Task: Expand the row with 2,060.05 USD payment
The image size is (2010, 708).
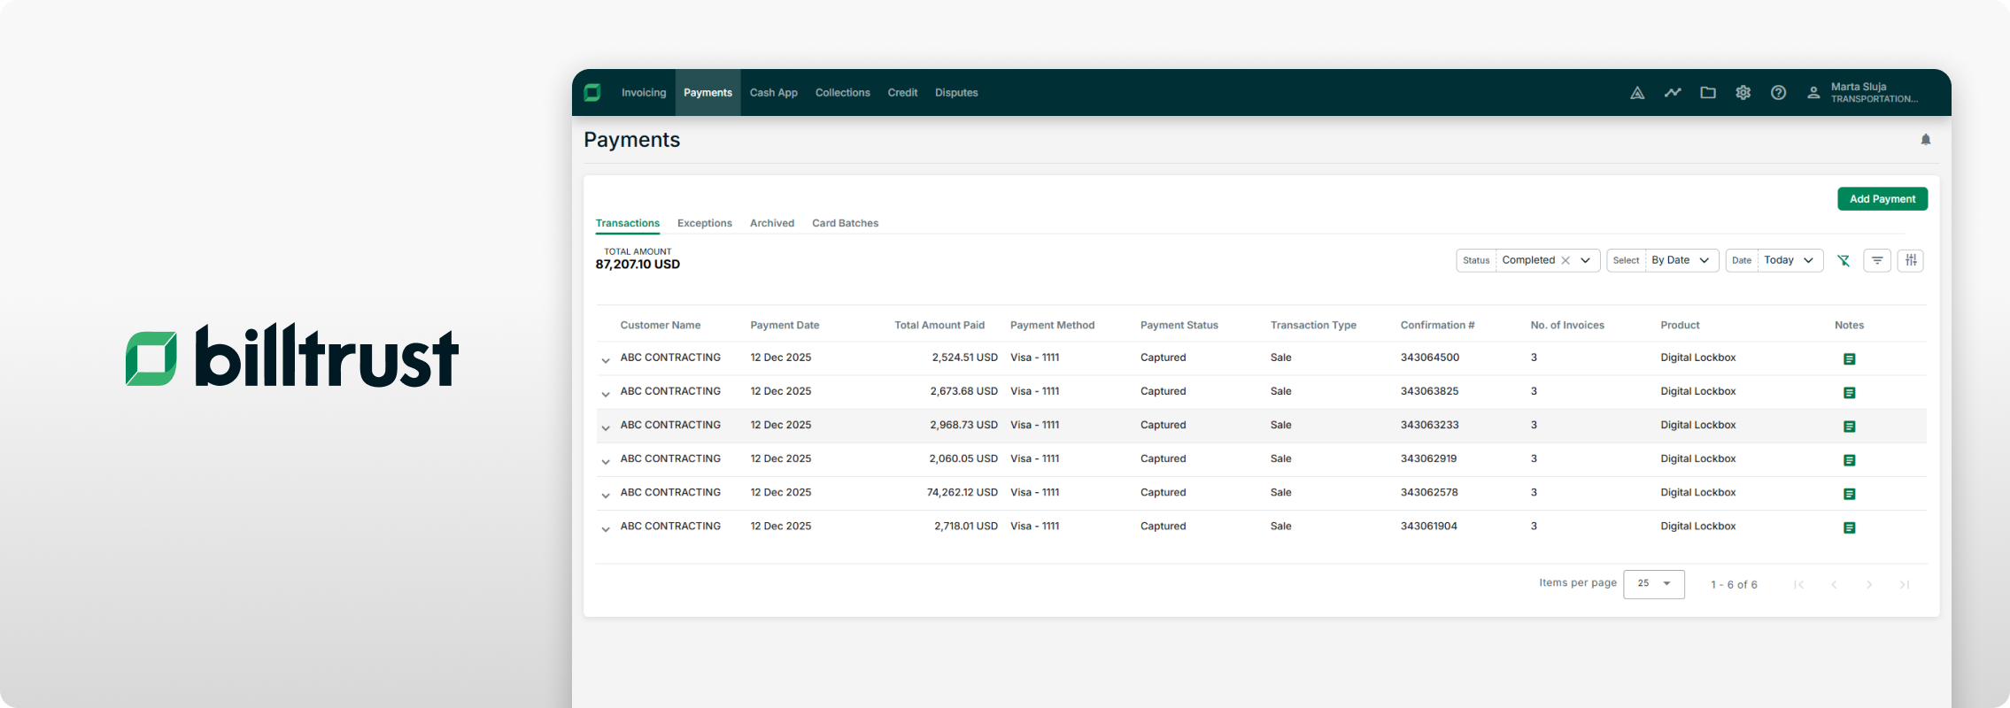Action: point(606,461)
